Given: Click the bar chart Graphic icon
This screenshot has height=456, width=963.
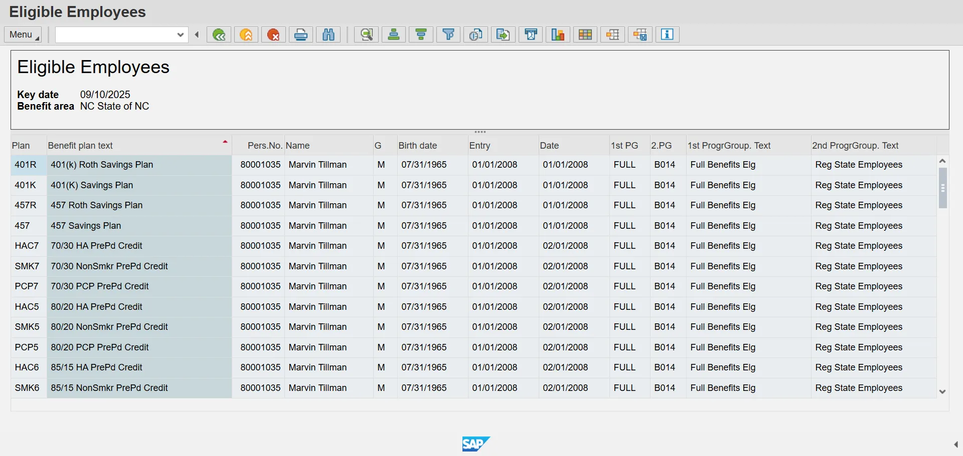Looking at the screenshot, I should click(x=558, y=35).
